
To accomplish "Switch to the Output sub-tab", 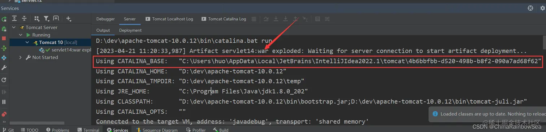I will point(103,30).
